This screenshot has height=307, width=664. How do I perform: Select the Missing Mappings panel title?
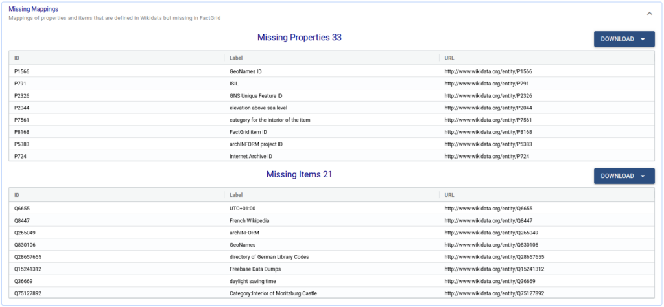34,9
